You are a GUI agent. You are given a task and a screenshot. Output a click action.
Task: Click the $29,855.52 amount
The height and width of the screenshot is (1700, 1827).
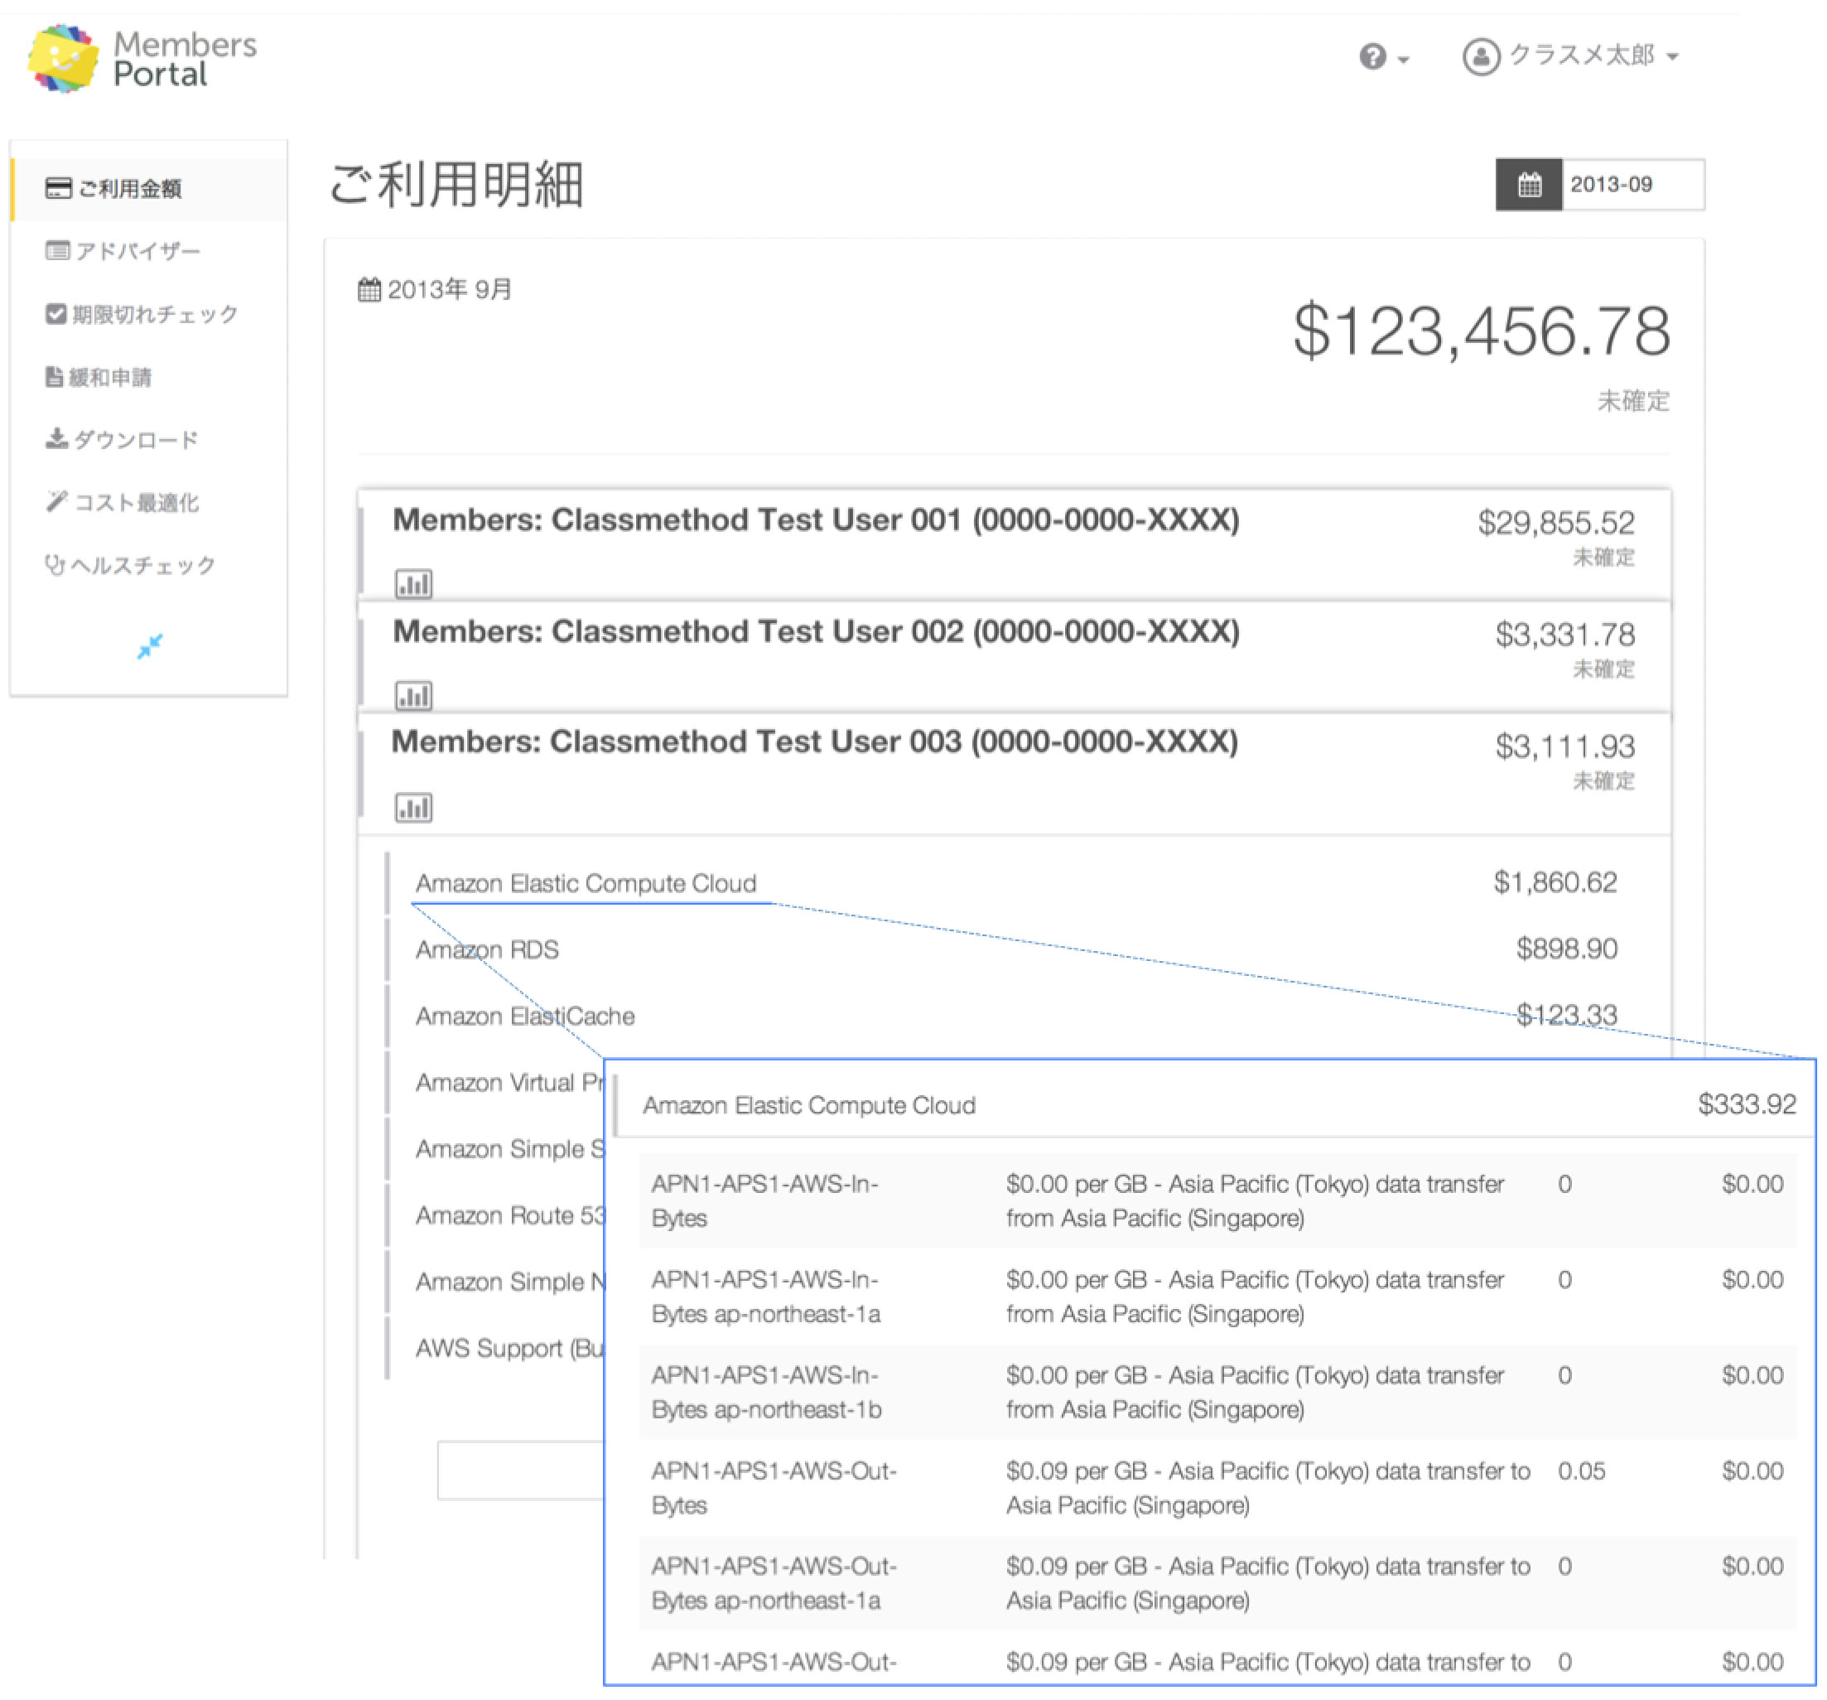(1556, 523)
